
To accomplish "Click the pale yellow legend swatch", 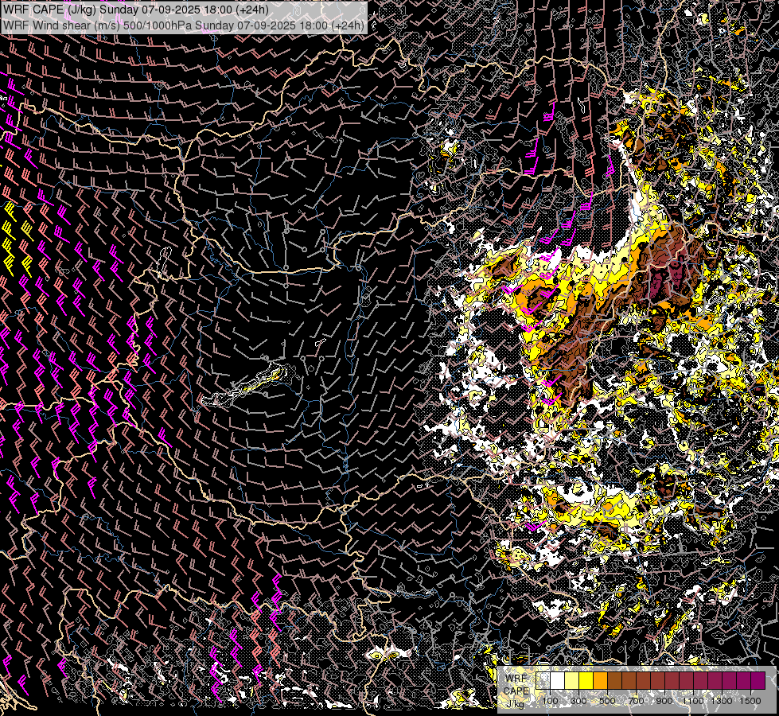I will click(572, 680).
